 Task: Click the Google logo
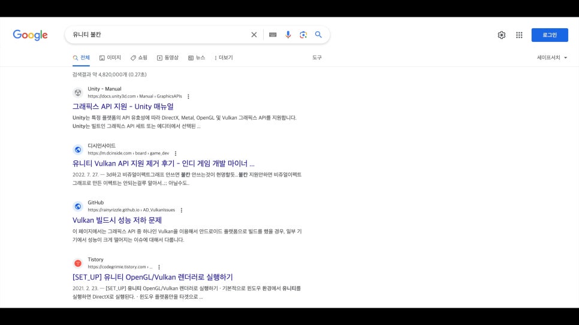tap(31, 35)
